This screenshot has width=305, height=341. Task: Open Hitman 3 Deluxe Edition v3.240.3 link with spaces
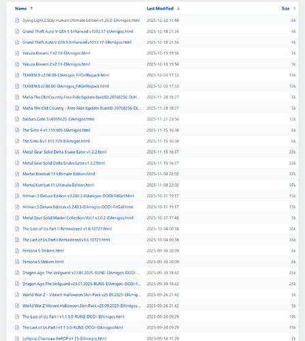(x=78, y=196)
